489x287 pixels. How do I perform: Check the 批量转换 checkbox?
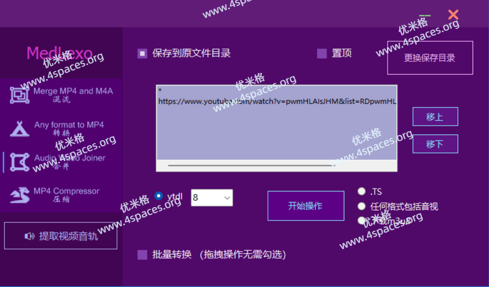(x=142, y=255)
